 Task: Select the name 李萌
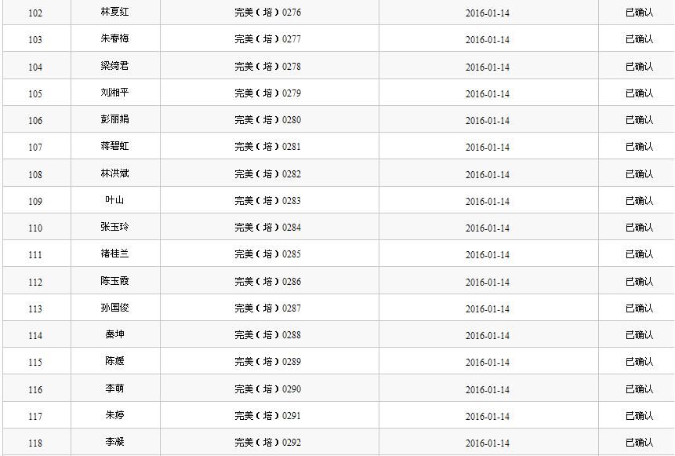[x=114, y=389]
